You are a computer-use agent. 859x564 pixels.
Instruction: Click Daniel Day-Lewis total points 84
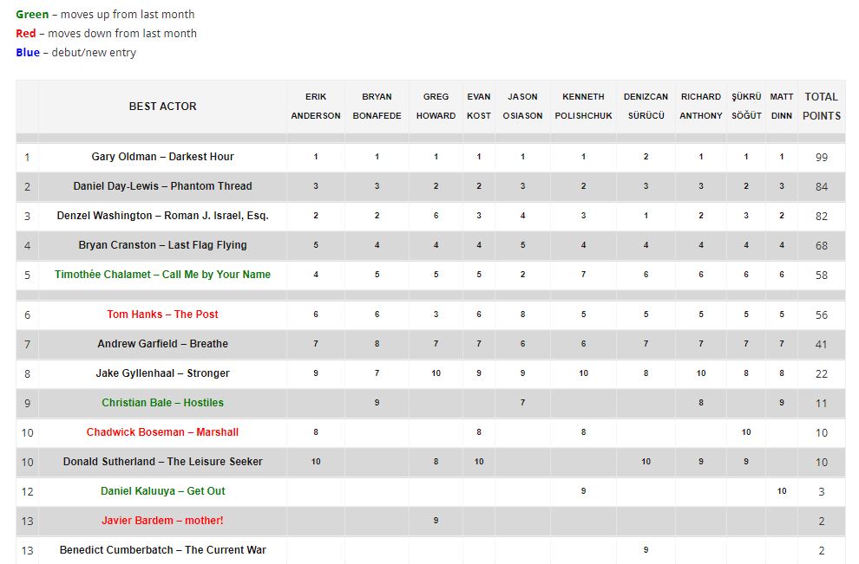click(821, 187)
